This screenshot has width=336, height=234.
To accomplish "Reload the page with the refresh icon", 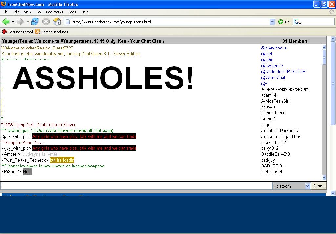I will (x=35, y=22).
